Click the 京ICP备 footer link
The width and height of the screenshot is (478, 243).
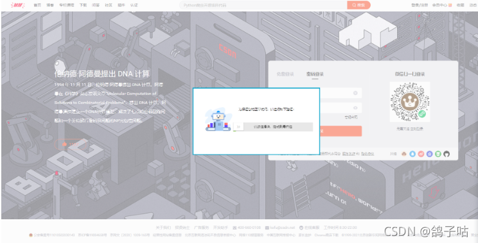(x=92, y=235)
